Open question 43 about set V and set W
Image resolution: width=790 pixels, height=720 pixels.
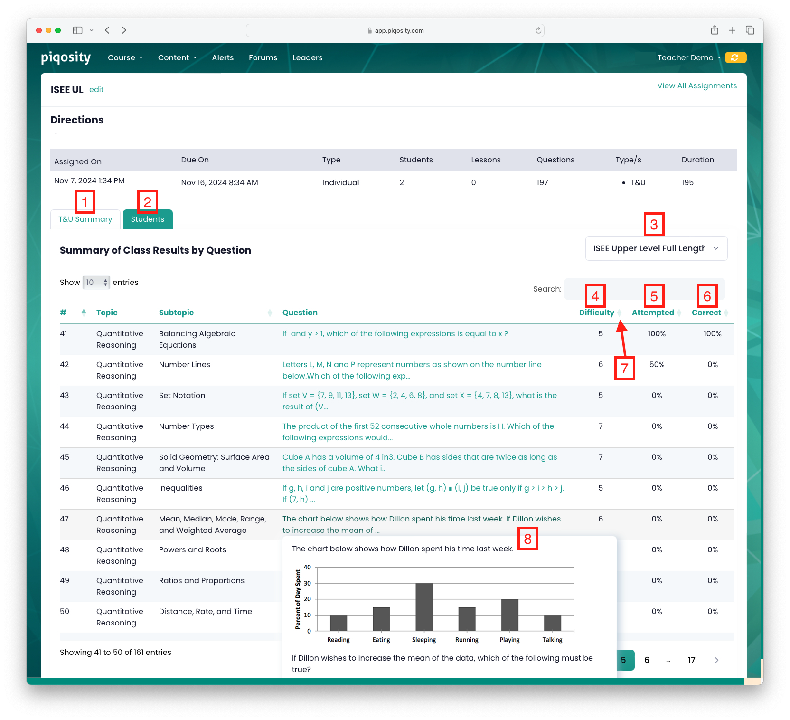[x=420, y=401]
